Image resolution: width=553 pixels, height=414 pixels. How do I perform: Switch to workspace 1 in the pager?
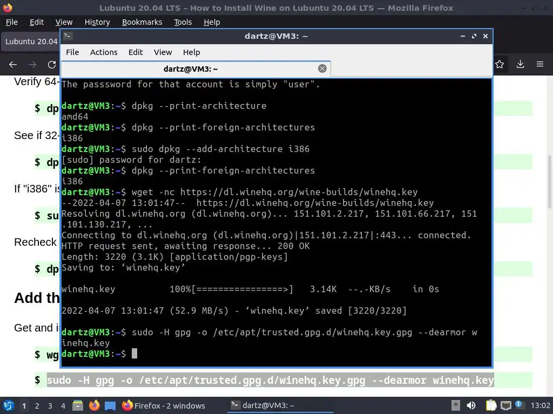click(x=24, y=406)
